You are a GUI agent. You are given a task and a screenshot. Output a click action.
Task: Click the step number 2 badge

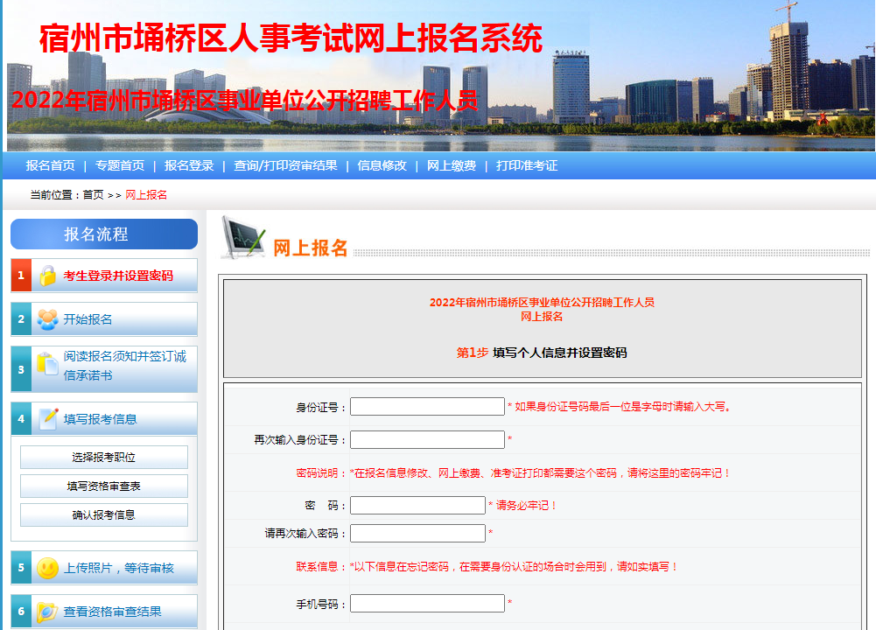click(21, 319)
